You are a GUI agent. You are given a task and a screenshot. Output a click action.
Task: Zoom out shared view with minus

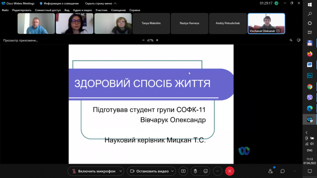point(143,40)
